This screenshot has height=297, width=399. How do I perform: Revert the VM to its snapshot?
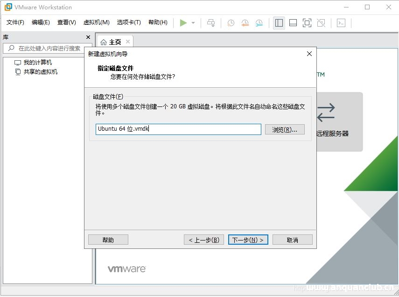point(245,22)
